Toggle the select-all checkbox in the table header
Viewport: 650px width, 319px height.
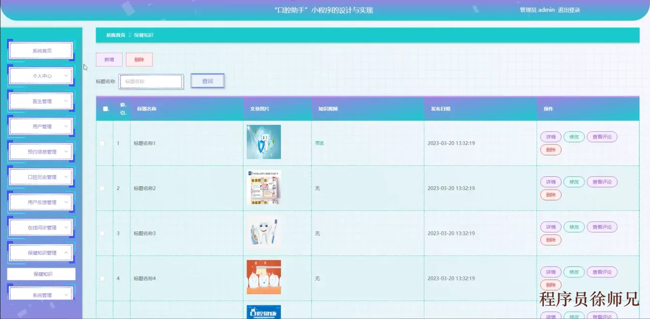106,109
